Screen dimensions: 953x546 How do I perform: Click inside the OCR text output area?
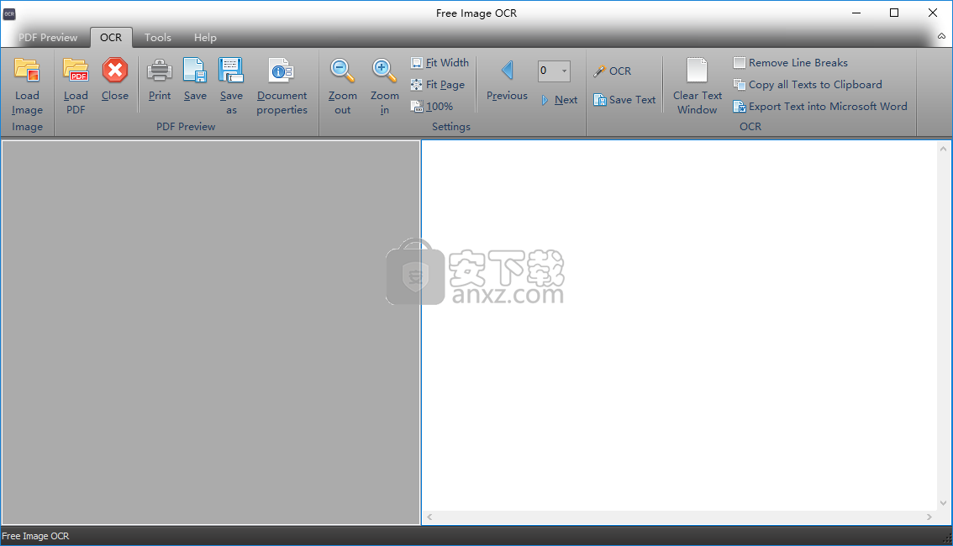click(x=680, y=326)
